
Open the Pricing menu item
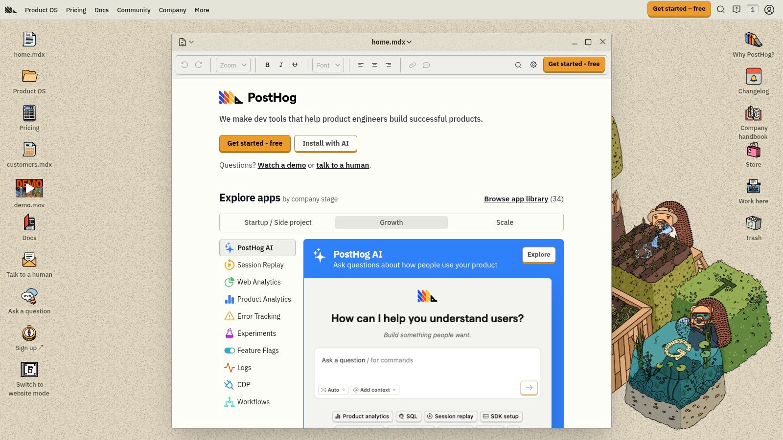click(x=76, y=10)
